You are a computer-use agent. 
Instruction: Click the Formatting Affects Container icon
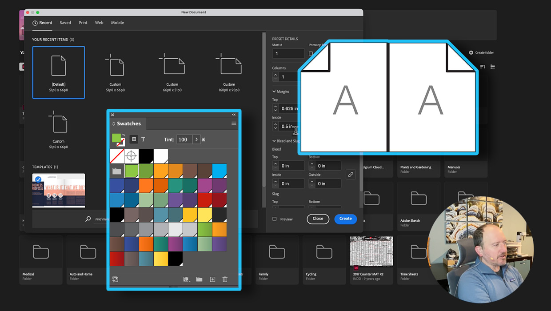pos(134,140)
